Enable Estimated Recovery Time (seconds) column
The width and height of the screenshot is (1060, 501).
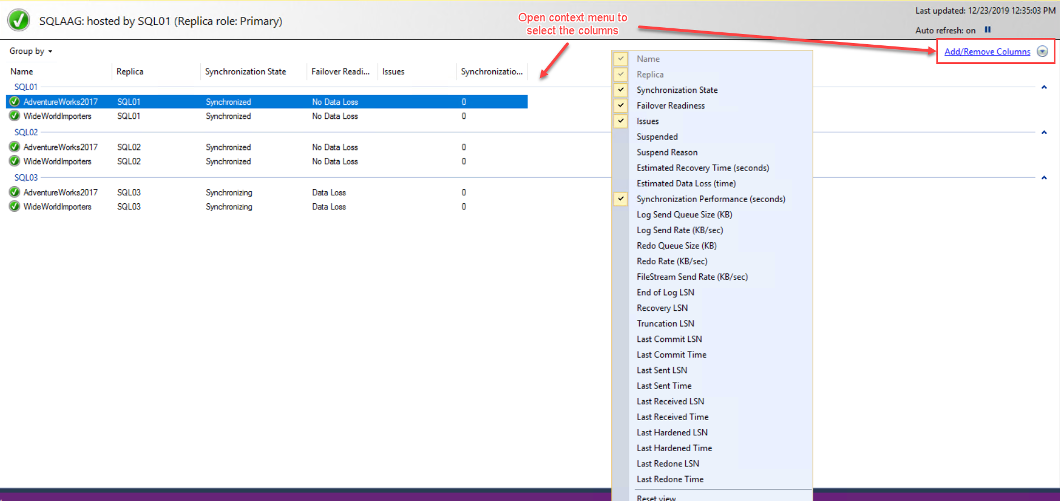pyautogui.click(x=703, y=168)
